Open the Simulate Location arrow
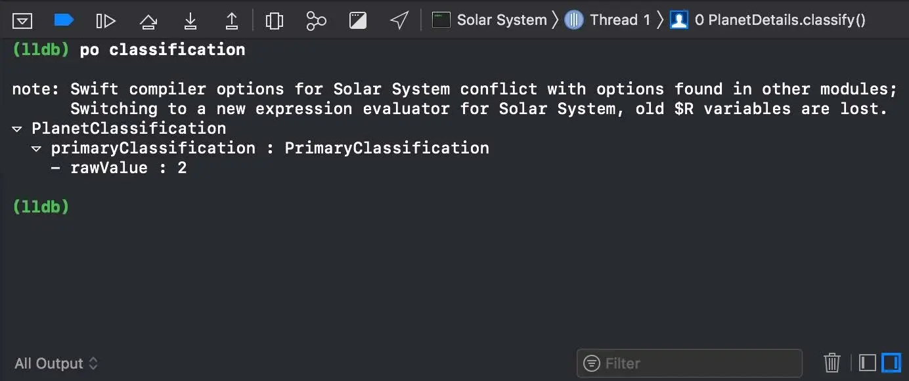 point(399,20)
